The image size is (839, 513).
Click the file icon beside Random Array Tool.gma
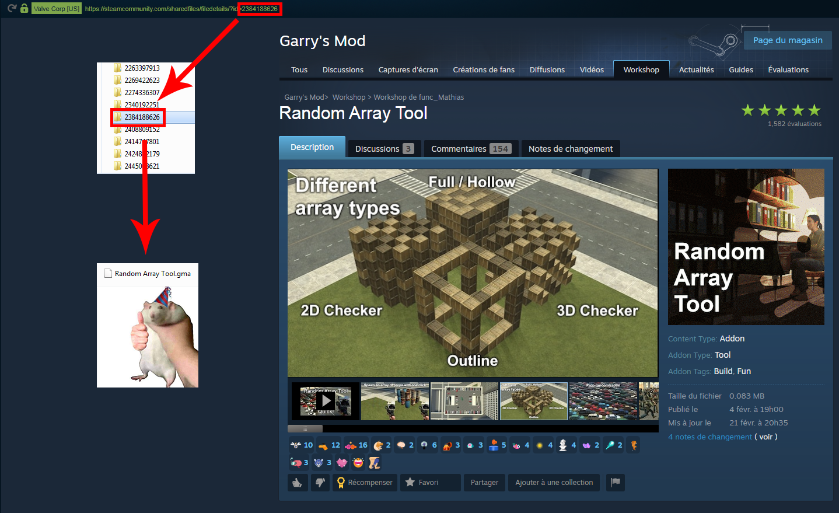tap(108, 273)
